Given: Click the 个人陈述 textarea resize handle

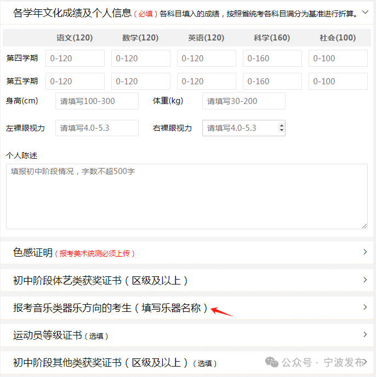Looking at the screenshot, I should [x=364, y=225].
